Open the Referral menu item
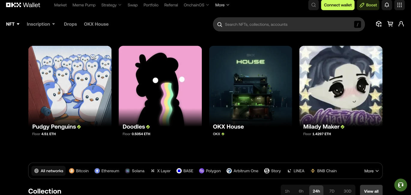This screenshot has height=195, width=411. coord(171,5)
